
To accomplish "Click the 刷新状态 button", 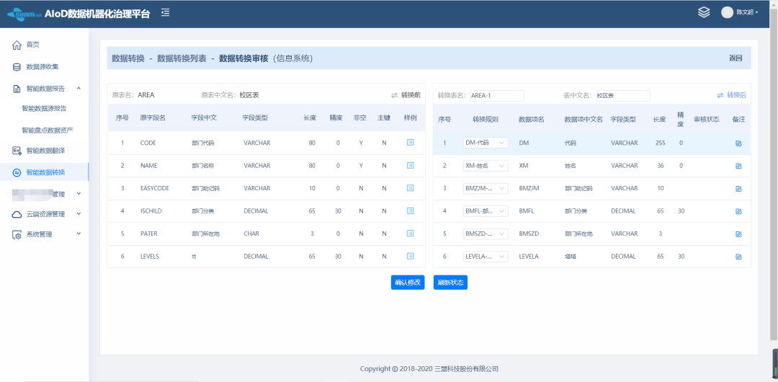I will [x=450, y=282].
